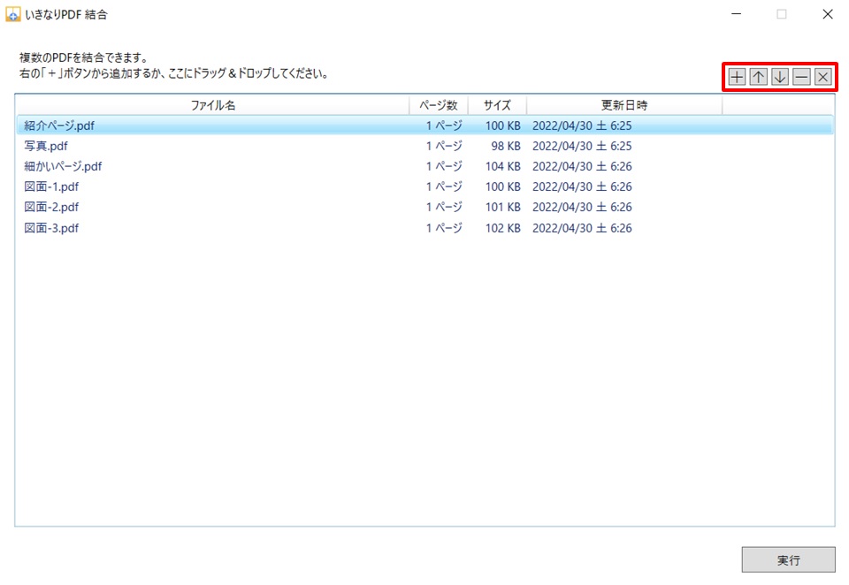Move selected file down with down-arrow icon

tap(780, 77)
